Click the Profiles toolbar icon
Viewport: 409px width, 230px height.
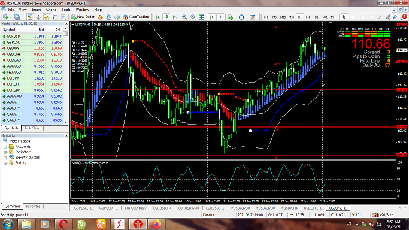click(x=17, y=17)
